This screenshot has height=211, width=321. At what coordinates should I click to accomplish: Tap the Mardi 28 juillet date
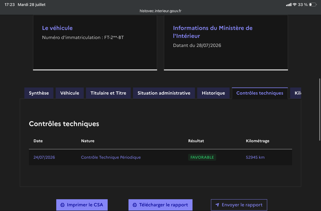tap(32, 4)
